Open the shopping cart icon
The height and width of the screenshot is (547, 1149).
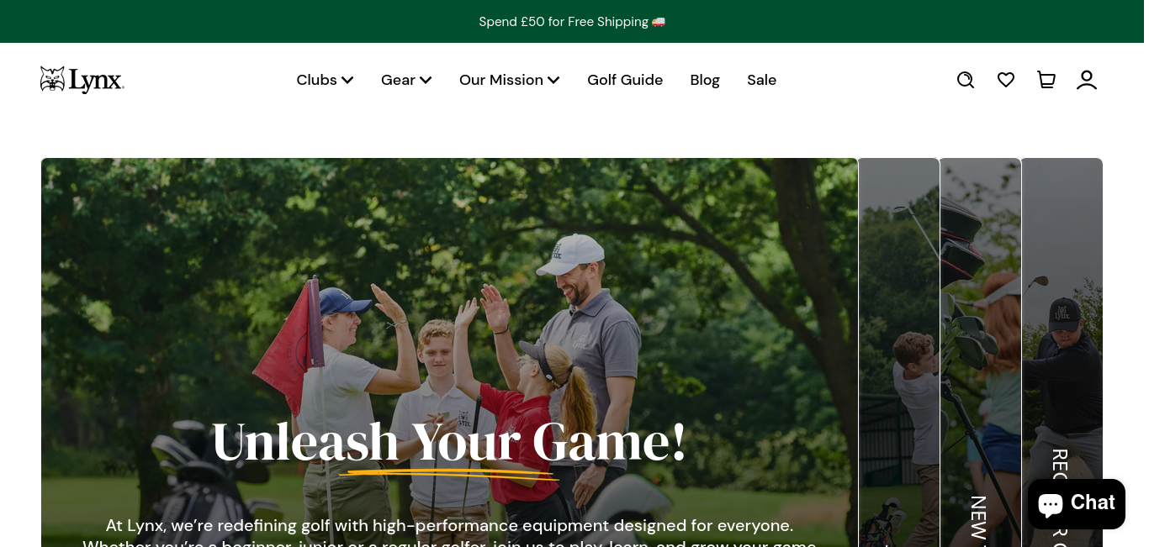tap(1046, 80)
